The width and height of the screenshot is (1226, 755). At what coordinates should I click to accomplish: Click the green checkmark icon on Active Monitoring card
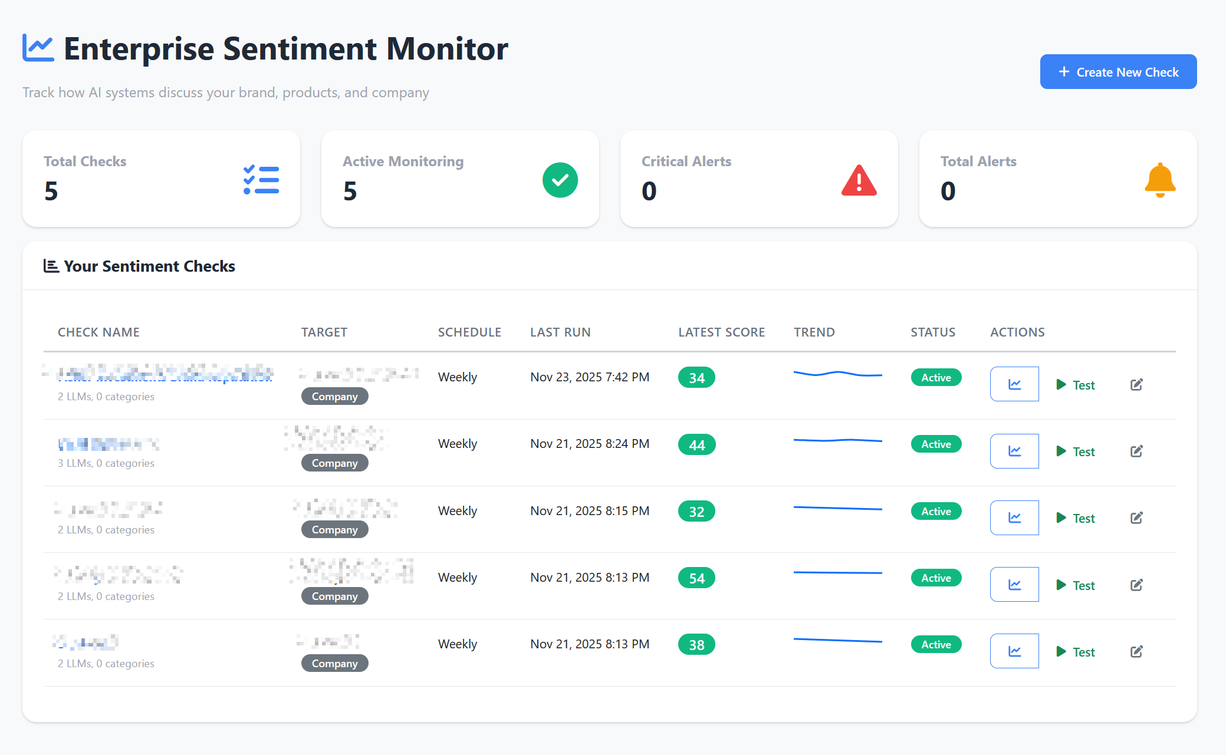560,179
